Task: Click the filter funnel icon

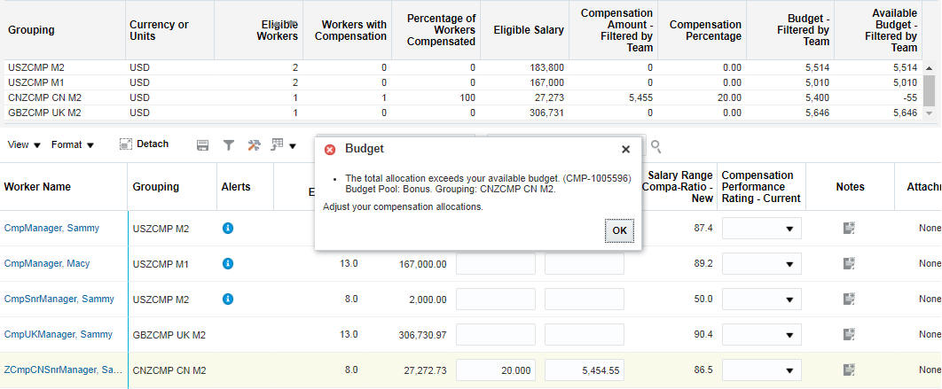Action: pos(228,144)
